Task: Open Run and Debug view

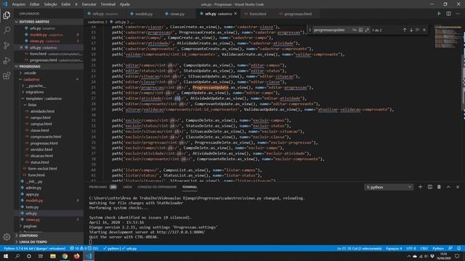Action: (7, 60)
